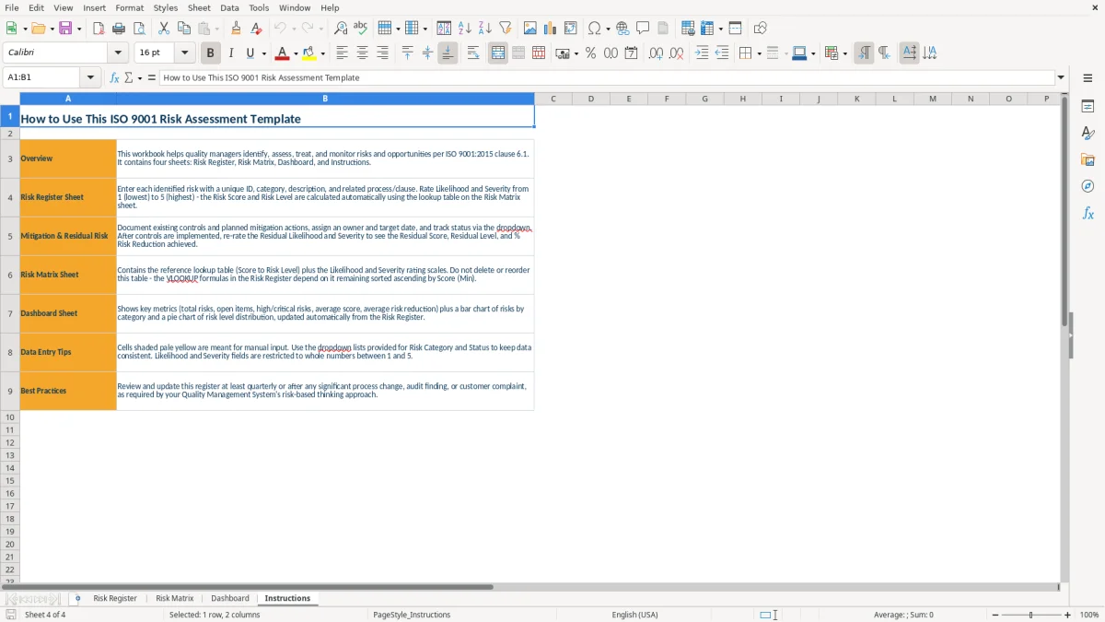This screenshot has width=1105, height=622.
Task: Toggle Center Horizontally alignment
Action: tap(363, 53)
